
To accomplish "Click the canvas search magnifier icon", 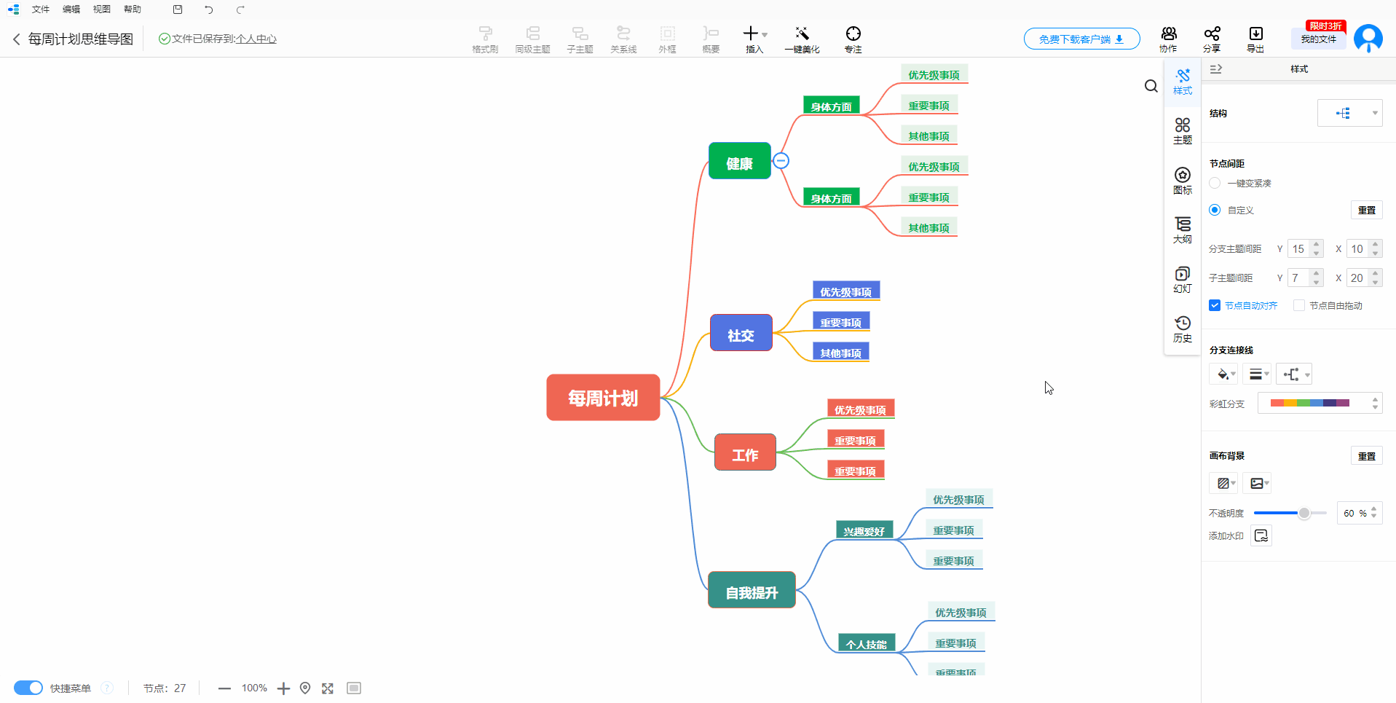I will [1151, 87].
